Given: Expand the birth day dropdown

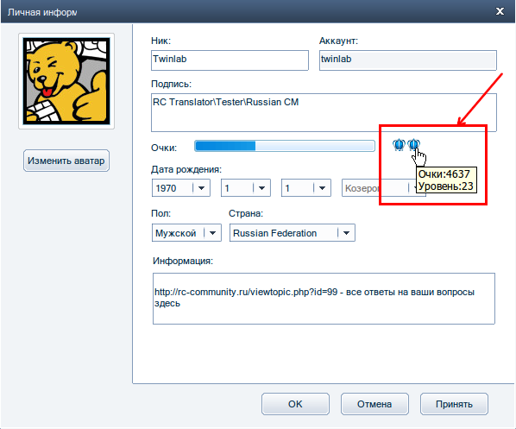Looking at the screenshot, I should click(306, 188).
